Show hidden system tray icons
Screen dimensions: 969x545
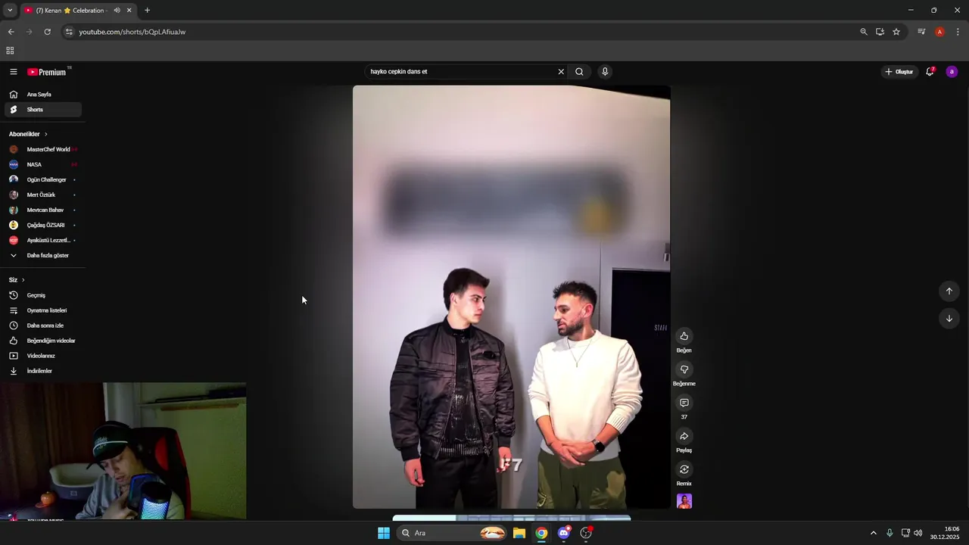pyautogui.click(x=873, y=533)
